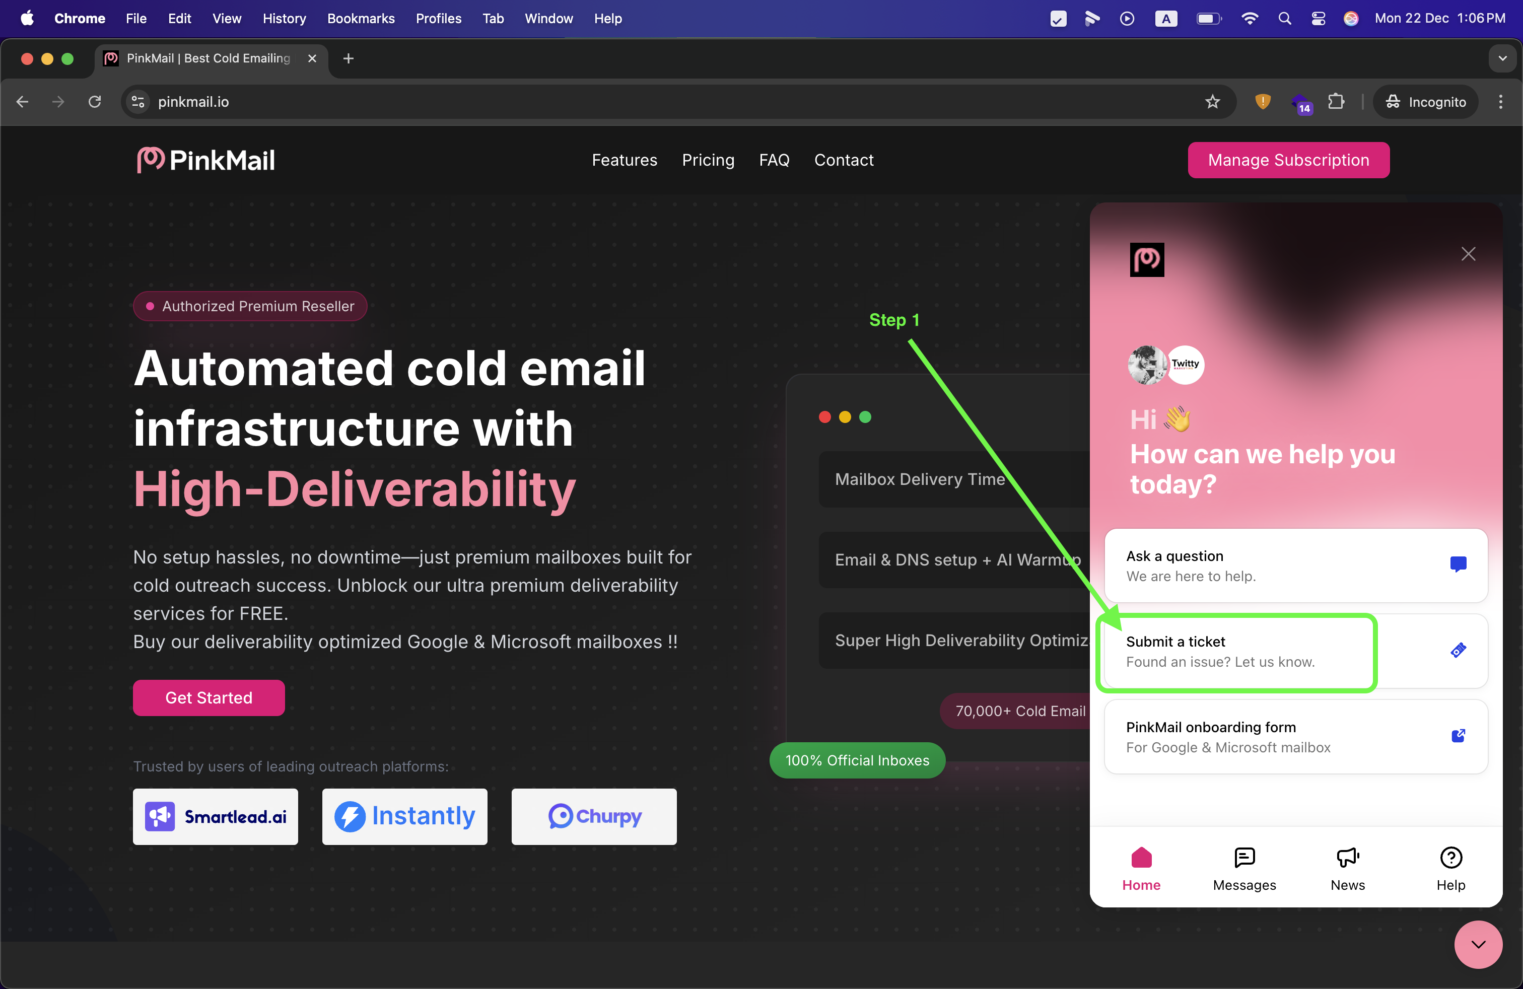Open Chrome three-dot options menu

pyautogui.click(x=1500, y=102)
